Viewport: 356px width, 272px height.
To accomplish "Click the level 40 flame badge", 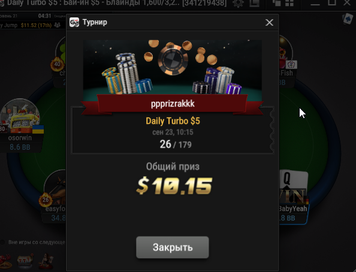I will click(57, 64).
